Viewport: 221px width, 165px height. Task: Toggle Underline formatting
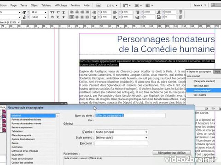[x=64, y=12]
